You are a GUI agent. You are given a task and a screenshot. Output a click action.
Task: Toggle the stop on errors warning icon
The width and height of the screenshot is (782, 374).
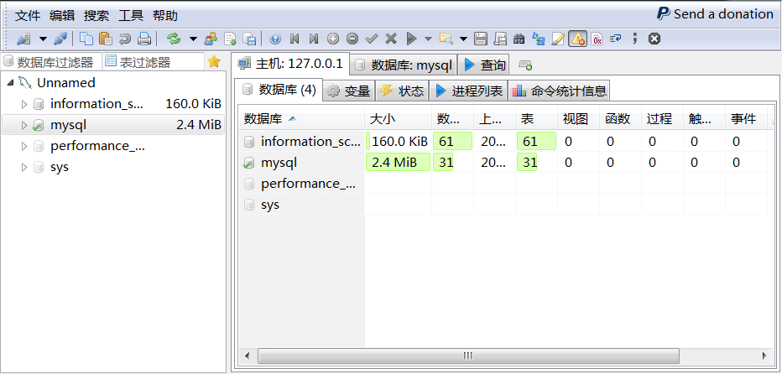point(577,39)
